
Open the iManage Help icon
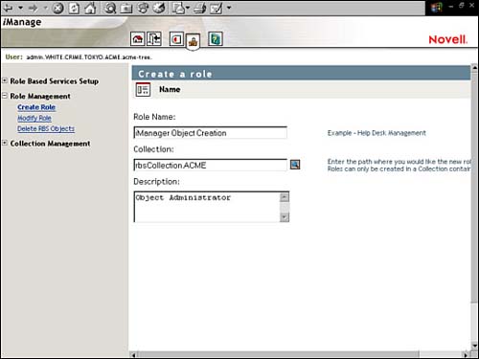point(216,39)
